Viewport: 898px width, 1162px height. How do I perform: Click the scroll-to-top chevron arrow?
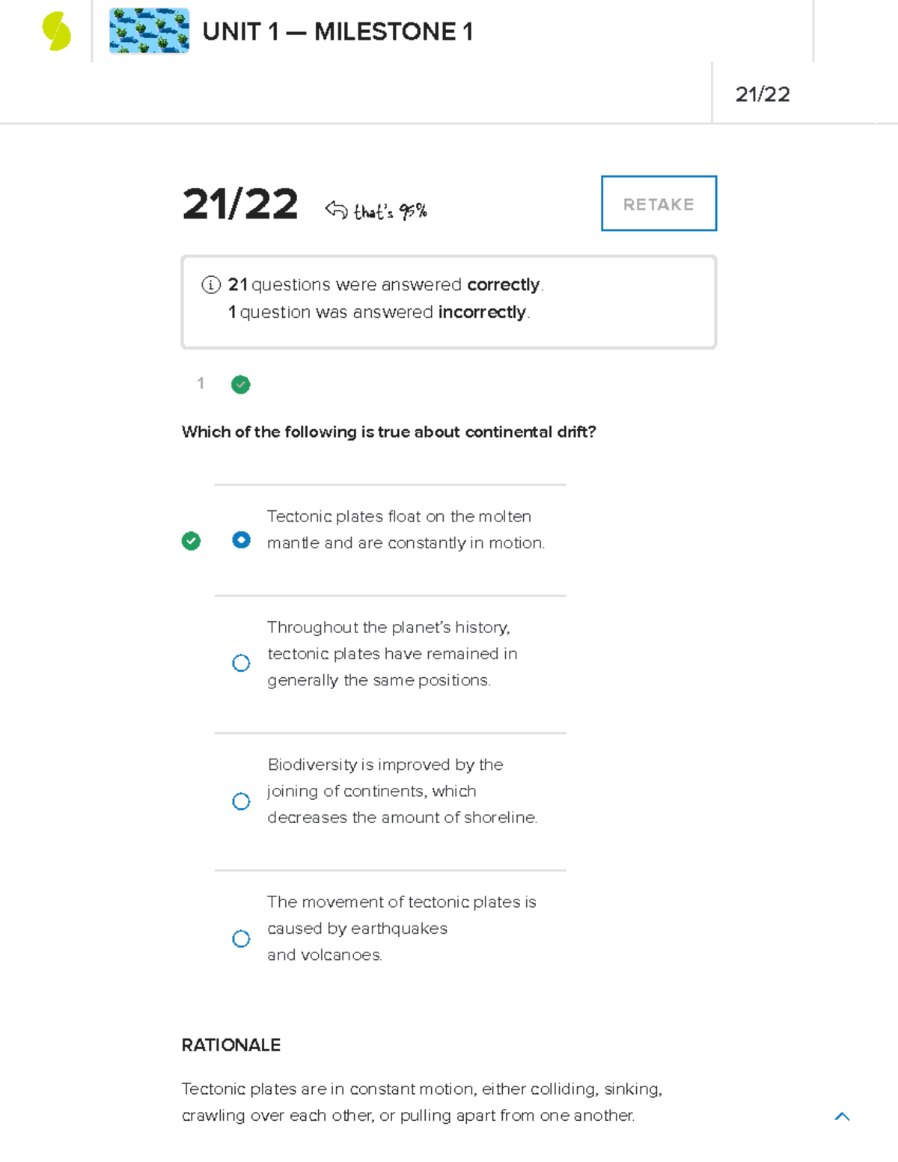click(842, 1116)
